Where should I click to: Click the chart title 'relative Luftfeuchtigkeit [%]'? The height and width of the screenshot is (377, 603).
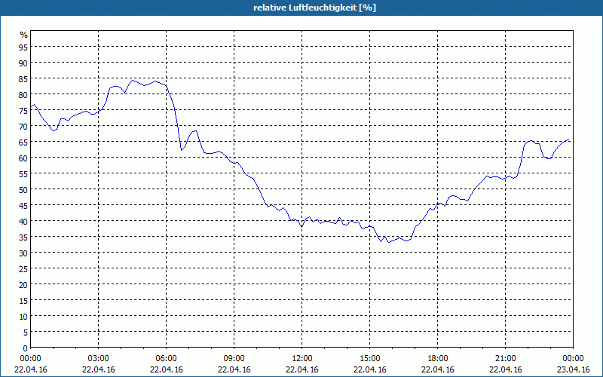coord(314,8)
